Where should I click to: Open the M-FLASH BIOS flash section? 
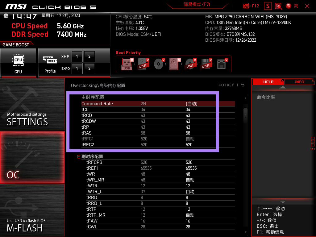click(32, 210)
